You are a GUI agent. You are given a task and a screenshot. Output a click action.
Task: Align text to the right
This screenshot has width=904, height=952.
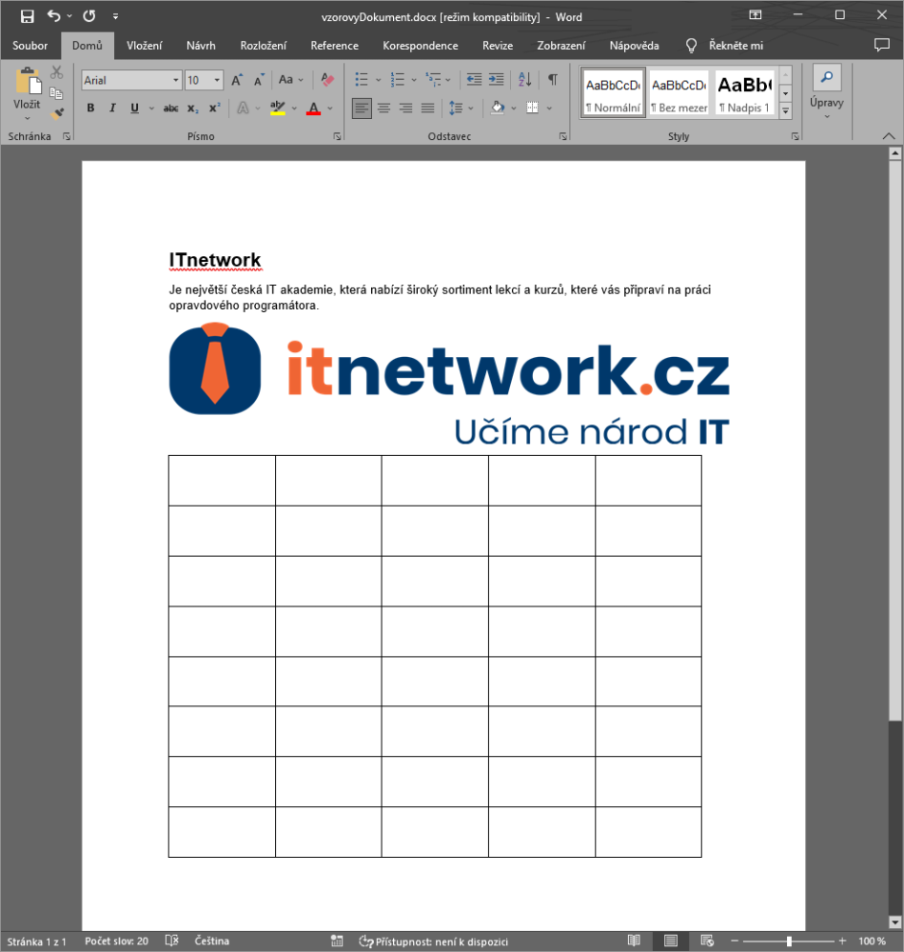pyautogui.click(x=406, y=109)
